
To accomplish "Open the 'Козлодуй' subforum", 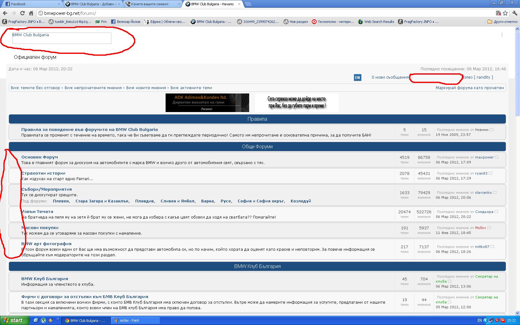I will tap(301, 201).
